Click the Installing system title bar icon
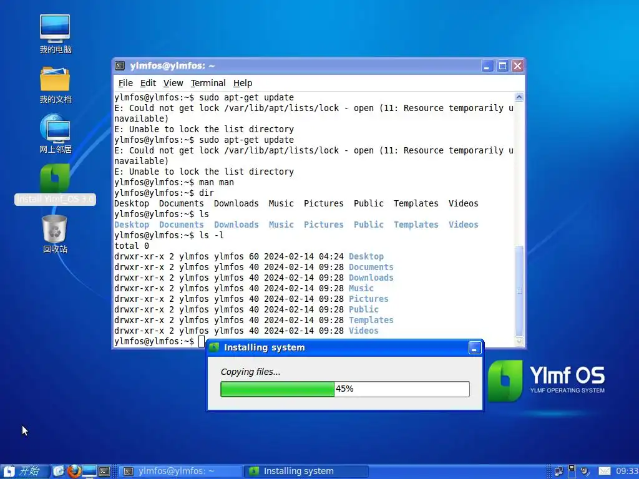Image resolution: width=639 pixels, height=479 pixels. click(x=214, y=347)
